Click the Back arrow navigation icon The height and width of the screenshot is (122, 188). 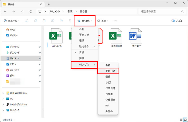[5, 12]
